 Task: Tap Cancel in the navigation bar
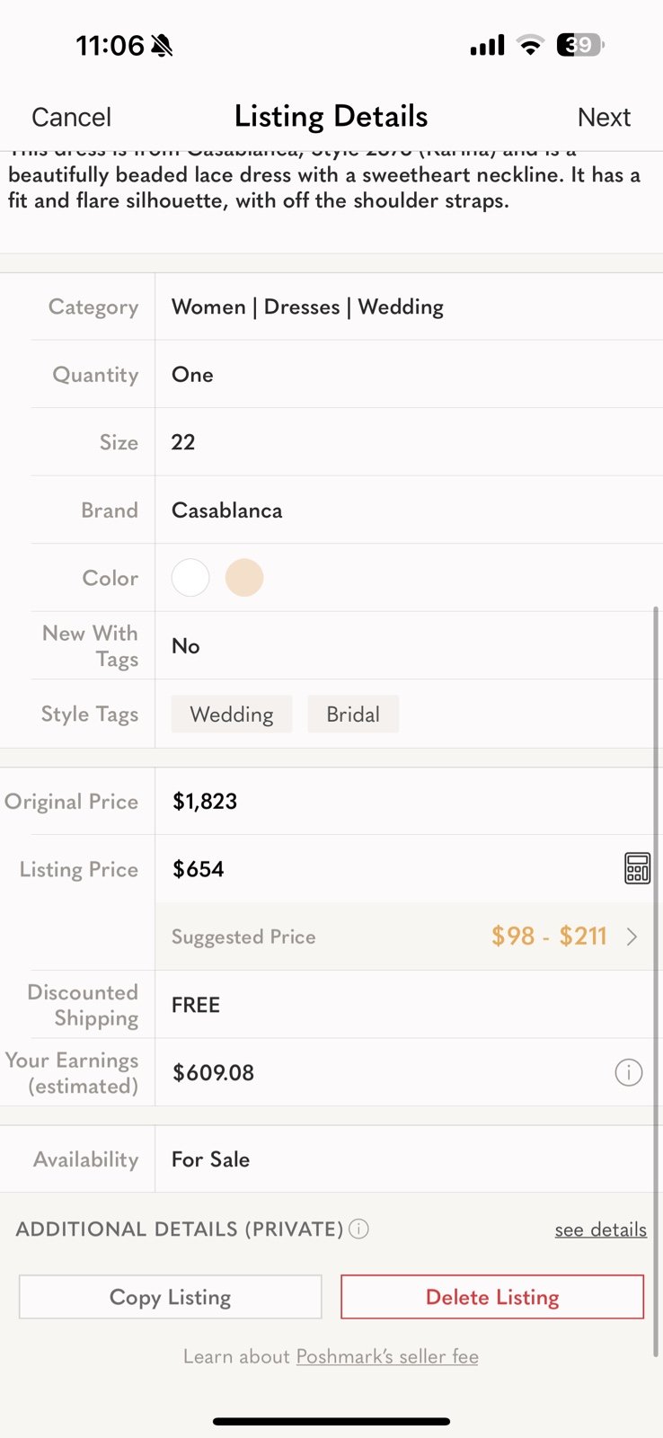click(71, 117)
